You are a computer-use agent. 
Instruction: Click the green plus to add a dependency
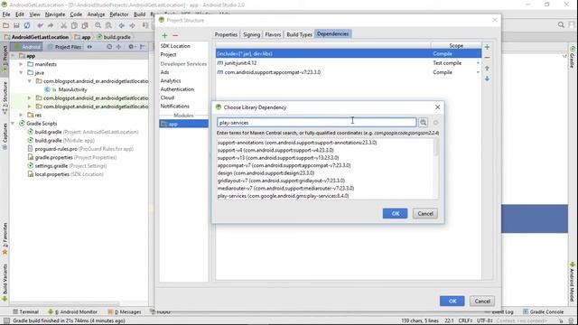tap(487, 47)
